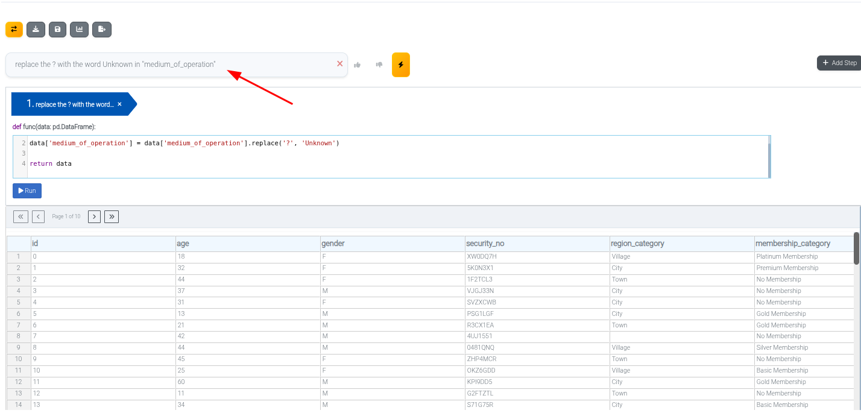Go to the first table page
This screenshot has width=861, height=413.
click(x=20, y=216)
